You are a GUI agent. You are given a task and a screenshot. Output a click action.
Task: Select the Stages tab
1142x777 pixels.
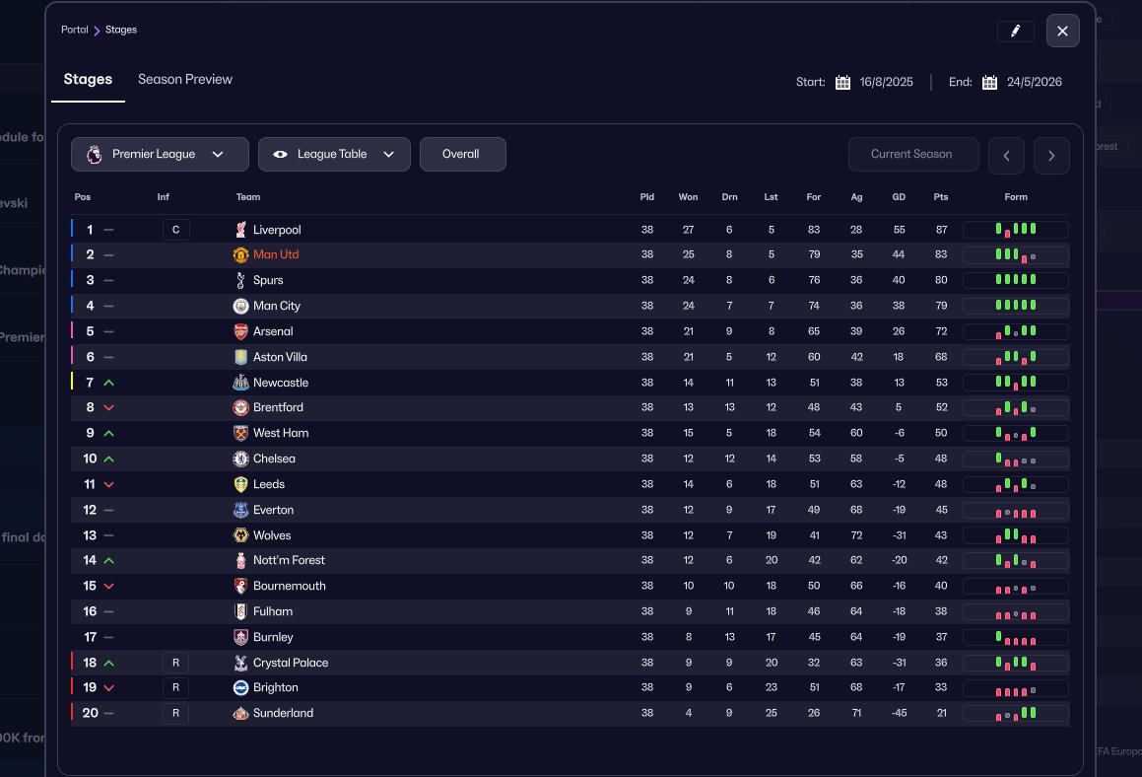[x=88, y=79]
